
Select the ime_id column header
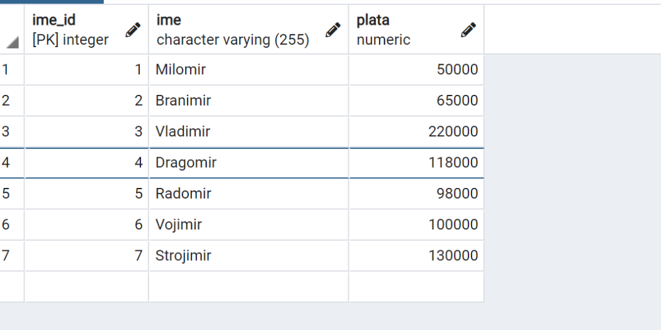click(86, 30)
